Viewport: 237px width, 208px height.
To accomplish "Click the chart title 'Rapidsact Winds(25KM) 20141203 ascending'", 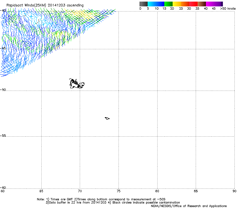I will coord(45,5).
